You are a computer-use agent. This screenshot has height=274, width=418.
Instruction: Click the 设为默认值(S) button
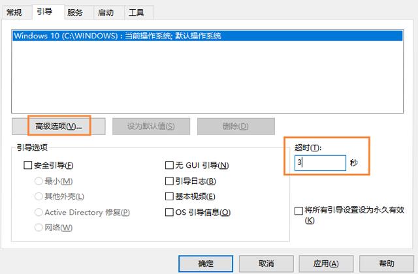(x=151, y=126)
